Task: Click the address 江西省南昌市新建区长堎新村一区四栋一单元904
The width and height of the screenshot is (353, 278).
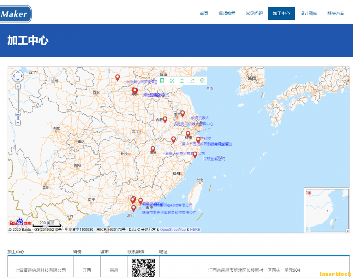Action: 254,270
